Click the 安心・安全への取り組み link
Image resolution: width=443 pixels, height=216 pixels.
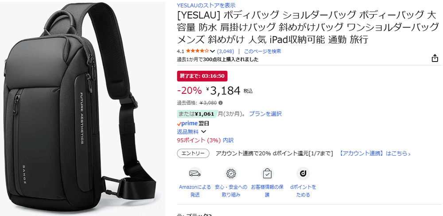pos(231,191)
